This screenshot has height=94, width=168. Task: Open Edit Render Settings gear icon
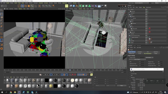coord(125,6)
